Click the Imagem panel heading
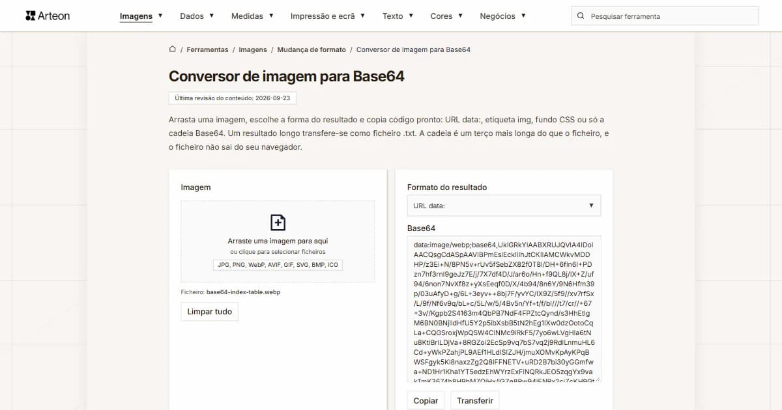 click(195, 187)
